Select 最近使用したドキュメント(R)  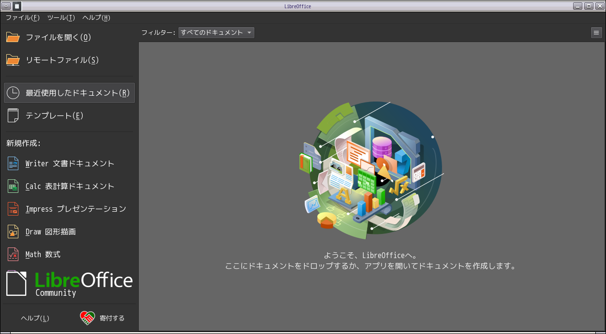click(x=69, y=93)
